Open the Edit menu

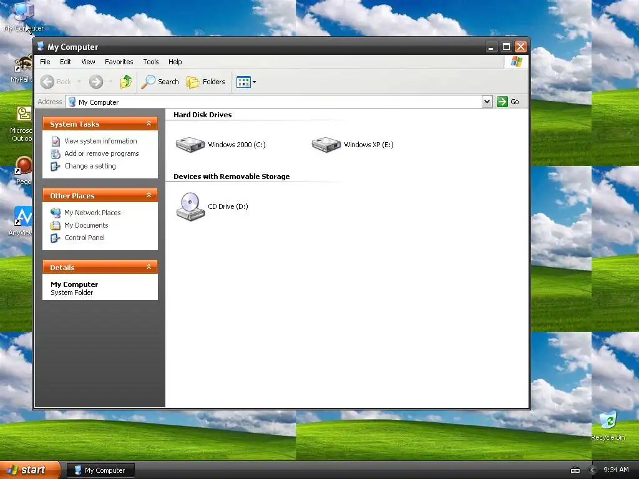coord(66,62)
